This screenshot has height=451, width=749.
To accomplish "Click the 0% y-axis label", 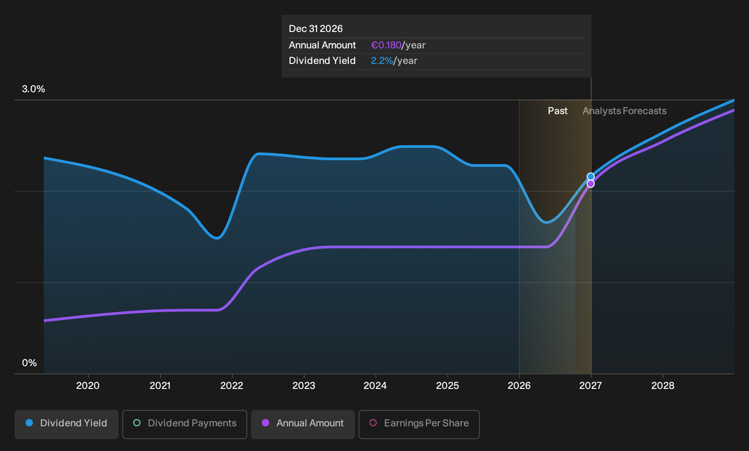I will click(x=29, y=363).
